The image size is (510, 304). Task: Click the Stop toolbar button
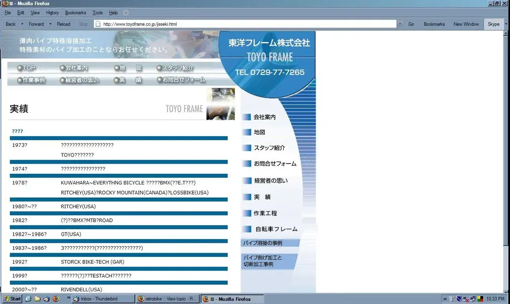pyautogui.click(x=83, y=24)
